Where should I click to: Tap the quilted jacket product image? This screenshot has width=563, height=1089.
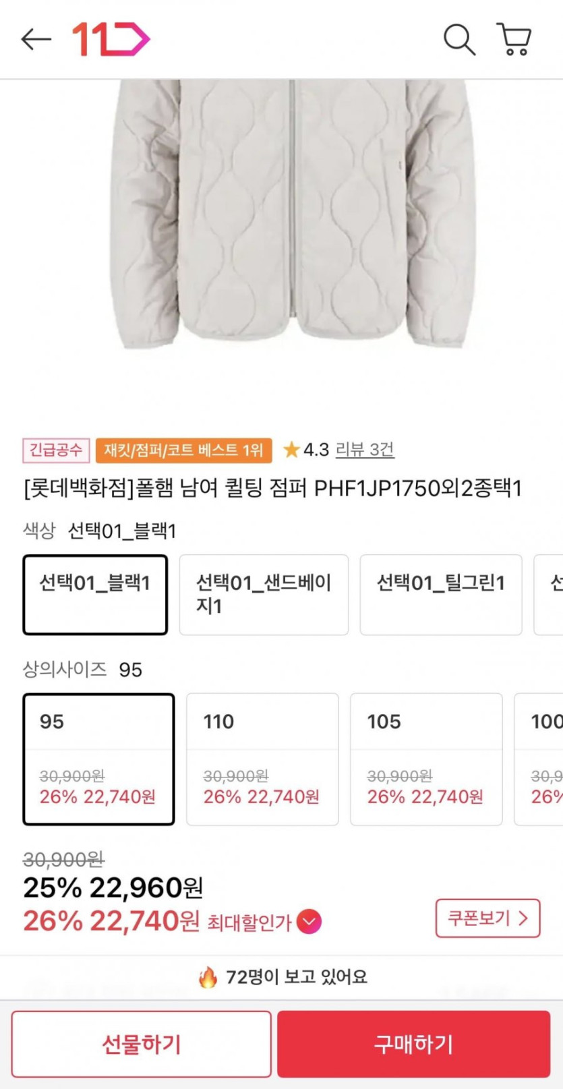[290, 216]
